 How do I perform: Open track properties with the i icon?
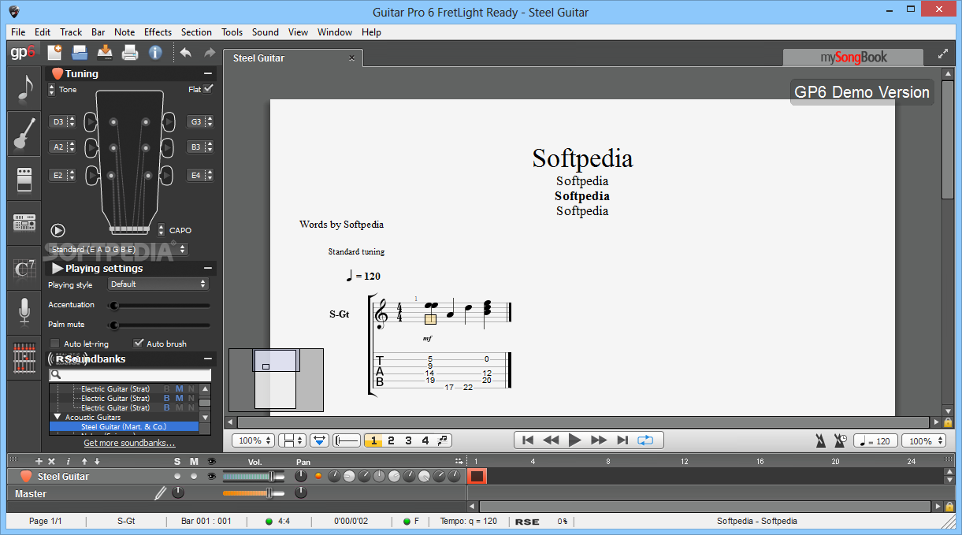[69, 461]
